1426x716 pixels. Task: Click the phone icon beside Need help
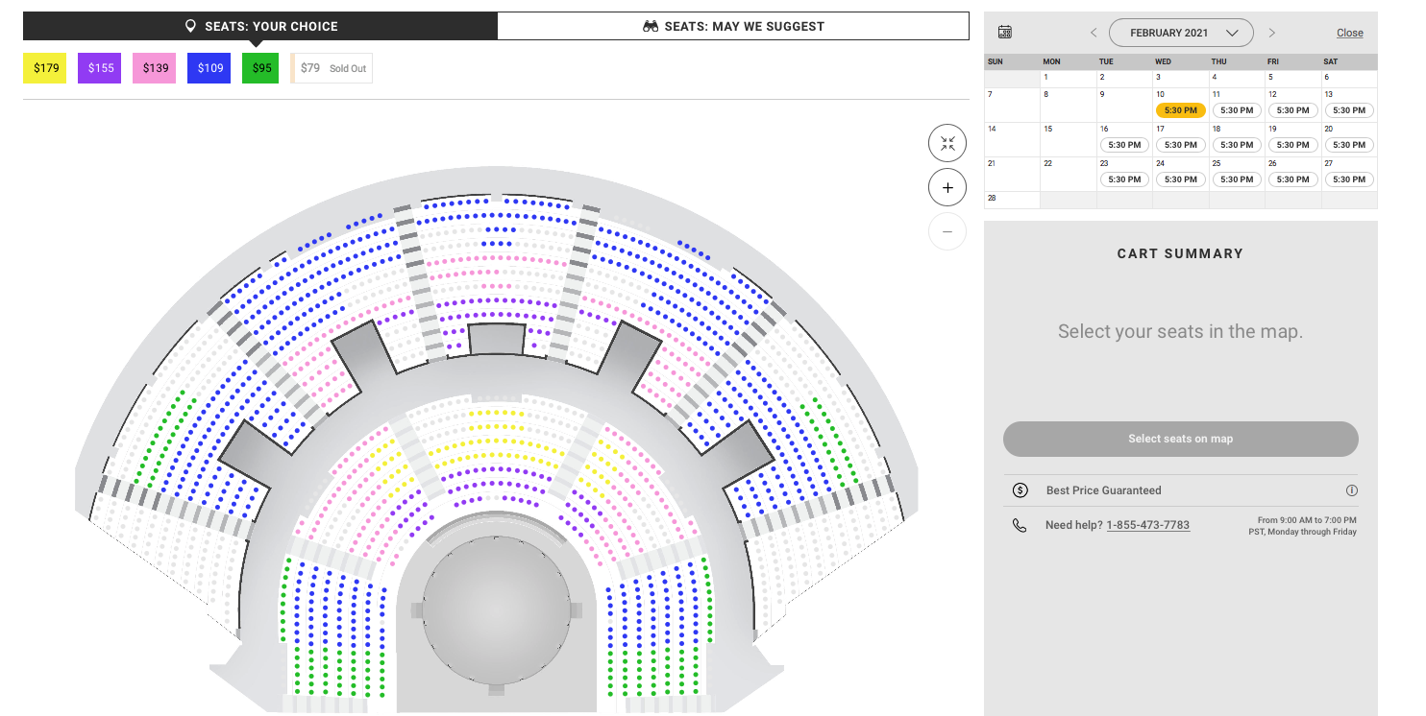[1020, 525]
